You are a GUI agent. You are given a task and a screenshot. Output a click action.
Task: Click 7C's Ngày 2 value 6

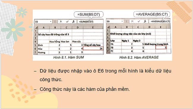click(138, 51)
